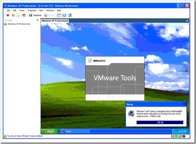The width and height of the screenshot is (196, 144).
Task: Open the Snapshot menu
Action: coord(32,10)
